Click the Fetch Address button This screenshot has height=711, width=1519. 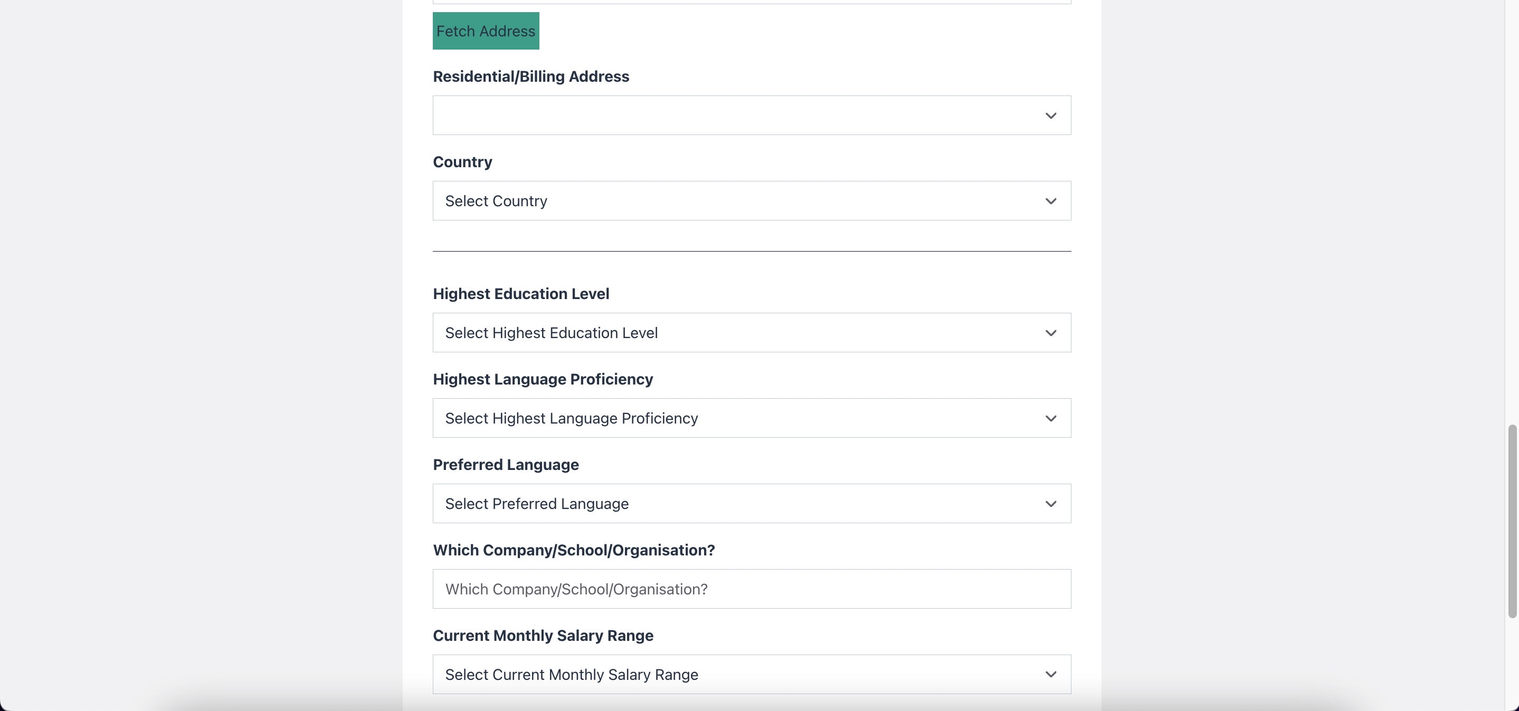point(486,31)
